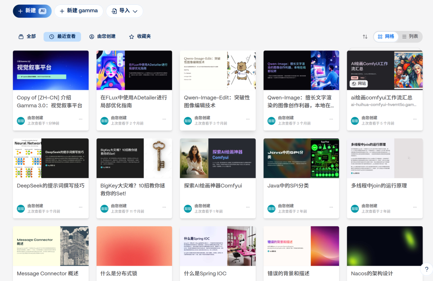Click title 错误的背景和描述

(x=288, y=273)
